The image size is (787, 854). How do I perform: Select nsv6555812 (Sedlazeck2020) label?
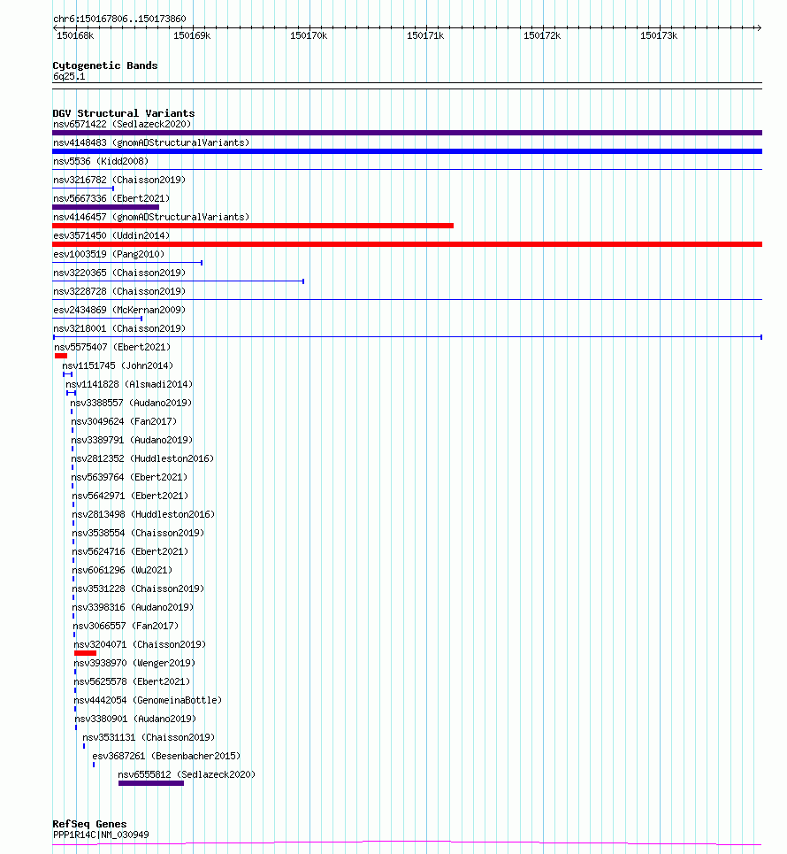(187, 774)
